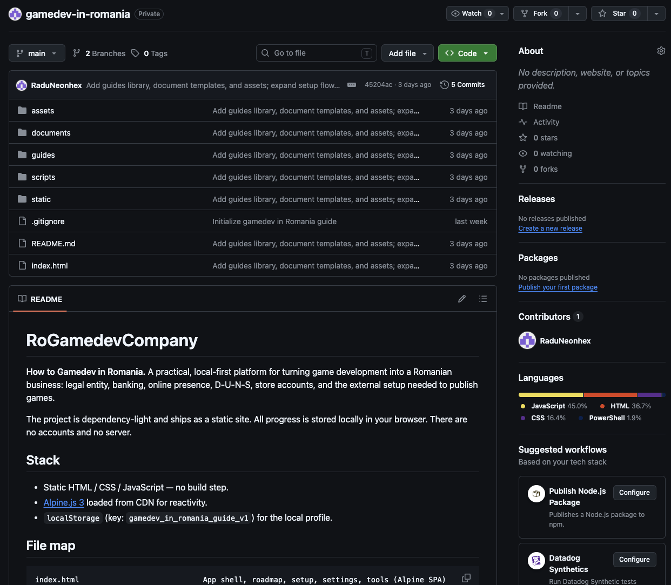View the 2 Branches page

click(99, 53)
